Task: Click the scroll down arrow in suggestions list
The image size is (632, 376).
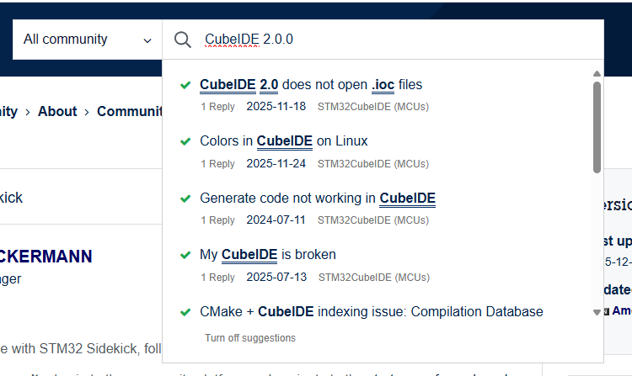Action: (597, 312)
